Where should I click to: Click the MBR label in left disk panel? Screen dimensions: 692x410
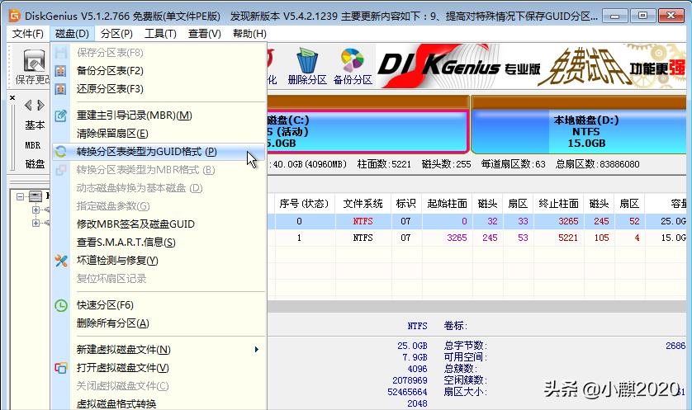click(x=33, y=145)
